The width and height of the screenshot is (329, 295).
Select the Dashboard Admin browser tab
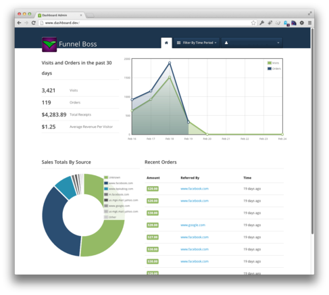tap(59, 15)
